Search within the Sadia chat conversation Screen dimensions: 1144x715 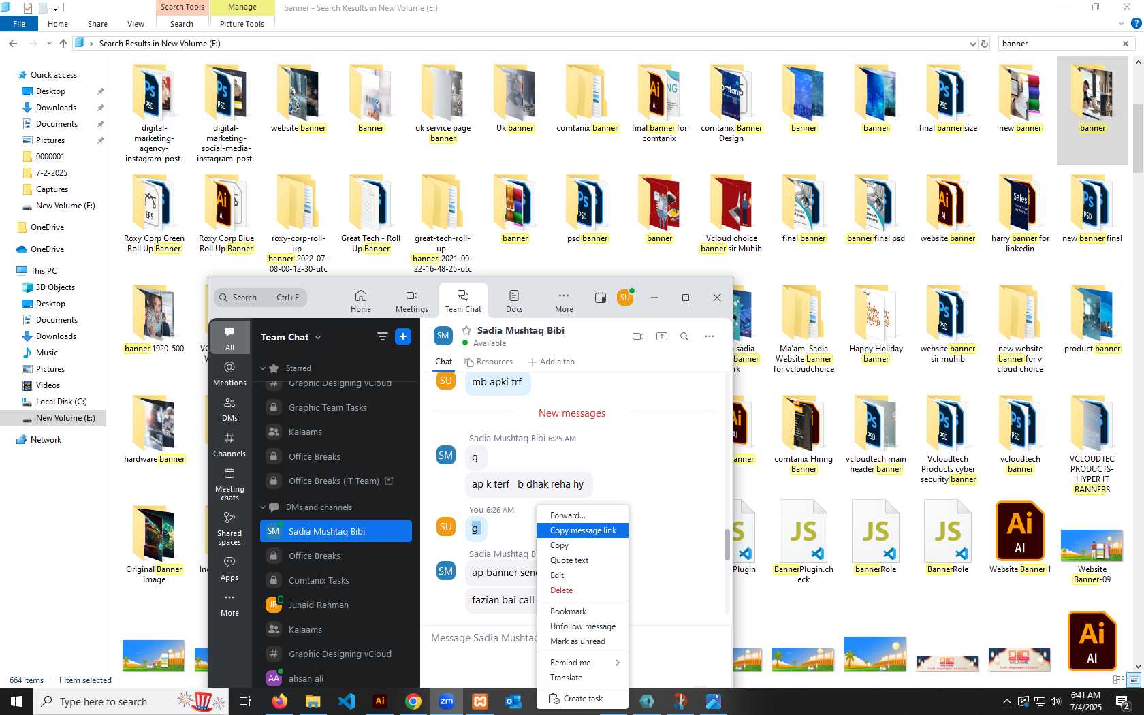[684, 336]
